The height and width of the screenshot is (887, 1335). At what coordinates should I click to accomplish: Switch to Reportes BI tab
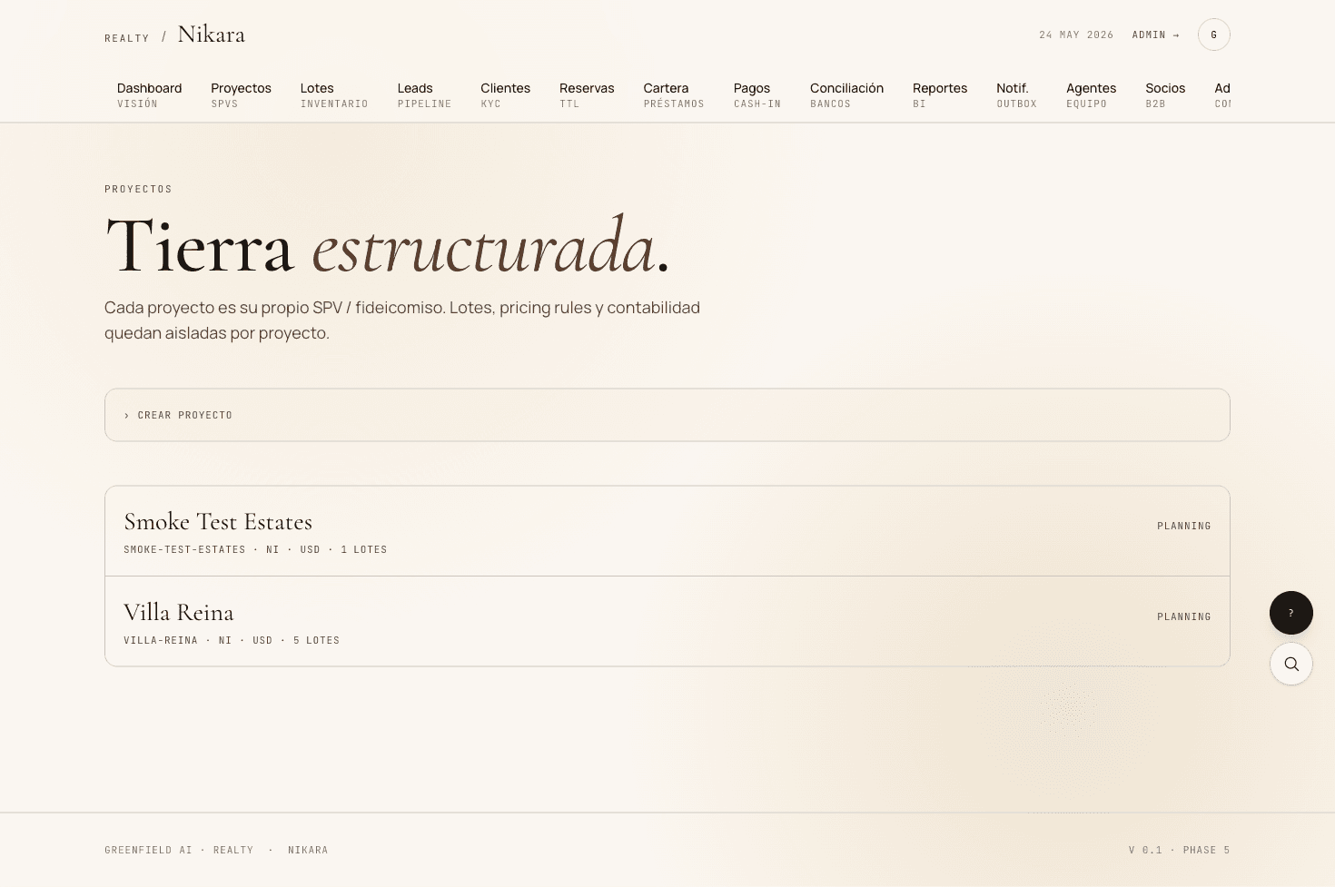940,94
